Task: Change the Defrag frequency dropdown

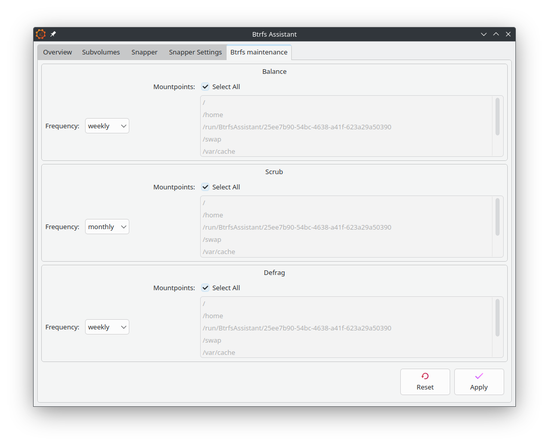Action: (x=107, y=327)
